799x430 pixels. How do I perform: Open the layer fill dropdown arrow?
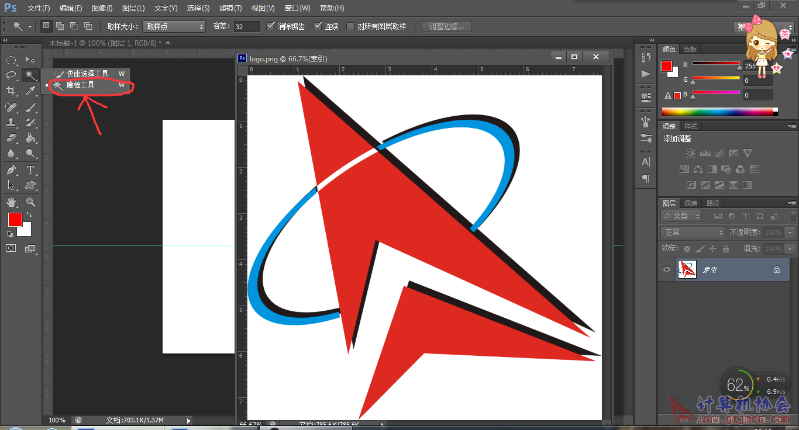pos(790,248)
